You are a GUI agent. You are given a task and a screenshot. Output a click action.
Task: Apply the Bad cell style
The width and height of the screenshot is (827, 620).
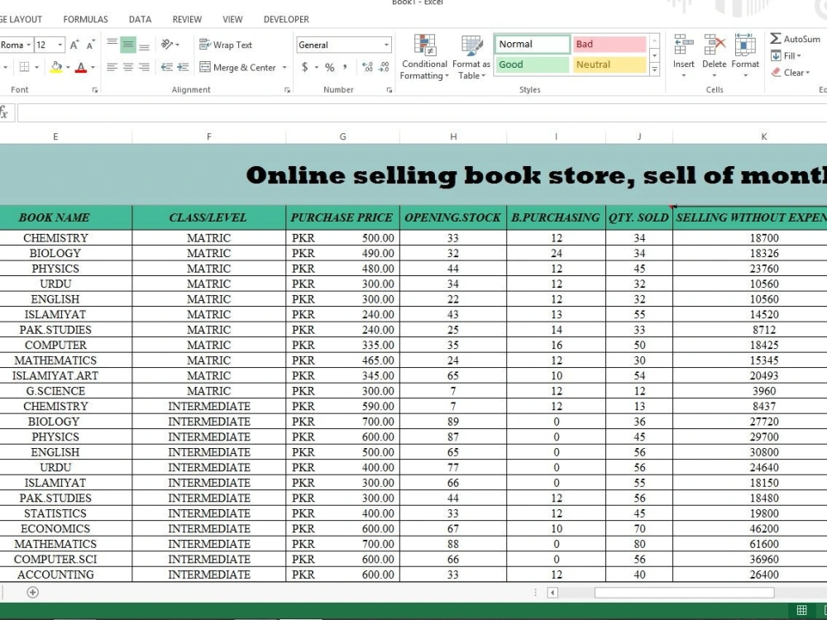coord(609,45)
